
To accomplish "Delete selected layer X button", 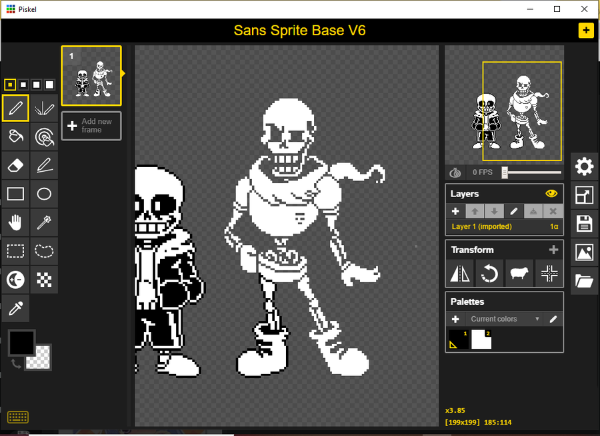I will tap(553, 211).
